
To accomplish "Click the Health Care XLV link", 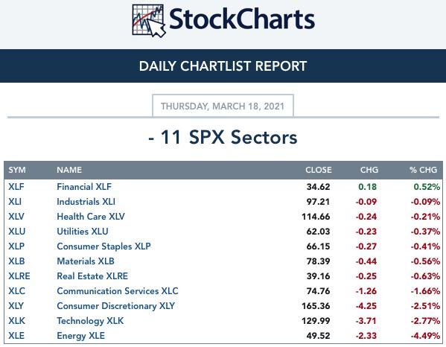I will click(91, 217).
